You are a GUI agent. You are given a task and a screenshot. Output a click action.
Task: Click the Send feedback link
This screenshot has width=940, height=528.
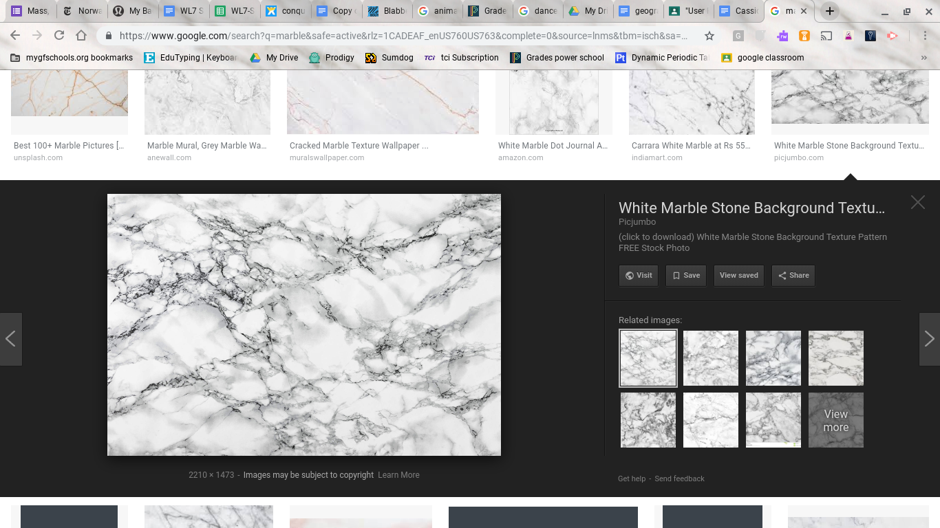(x=679, y=478)
